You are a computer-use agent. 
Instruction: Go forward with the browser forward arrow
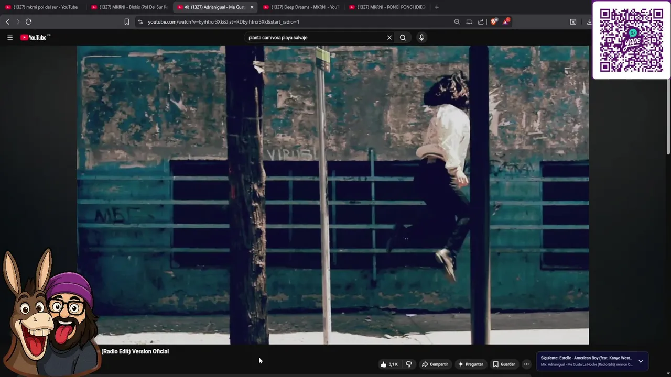(18, 21)
